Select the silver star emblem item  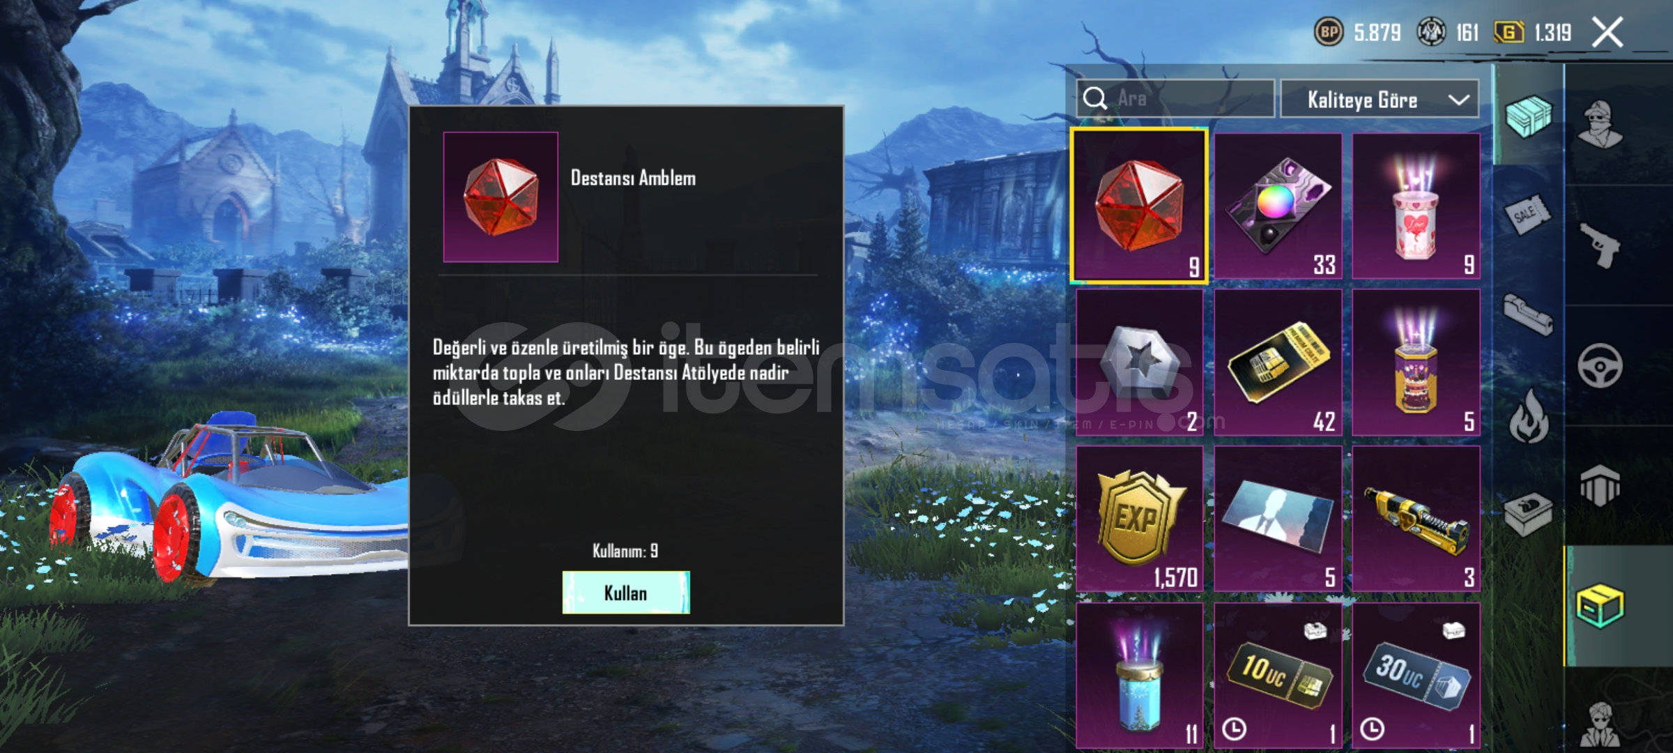coord(1140,363)
